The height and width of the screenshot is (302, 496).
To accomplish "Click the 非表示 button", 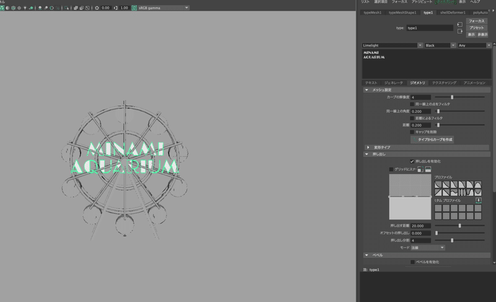I will (x=482, y=35).
